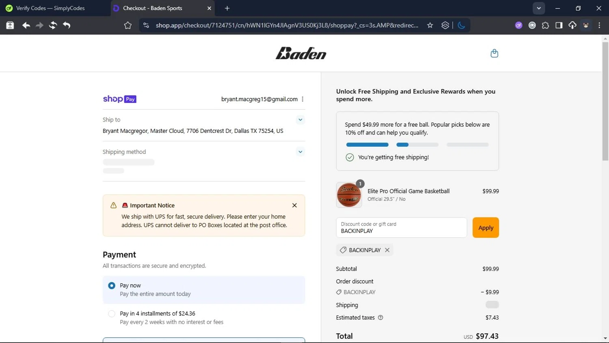Switch to Verify Codes SimplyCodes tab
The height and width of the screenshot is (343, 609).
pyautogui.click(x=55, y=8)
